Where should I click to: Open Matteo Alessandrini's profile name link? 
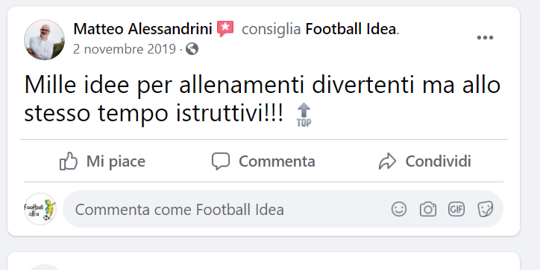[142, 29]
